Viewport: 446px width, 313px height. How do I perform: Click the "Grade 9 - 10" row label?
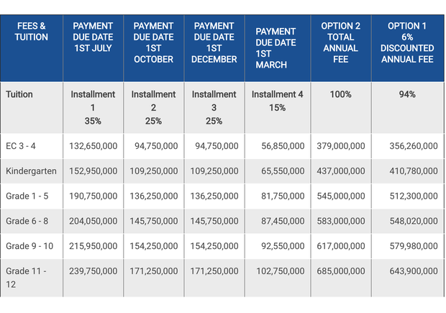tap(30, 246)
